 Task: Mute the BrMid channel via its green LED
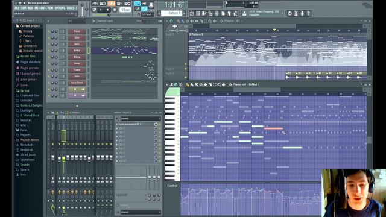(x=49, y=51)
